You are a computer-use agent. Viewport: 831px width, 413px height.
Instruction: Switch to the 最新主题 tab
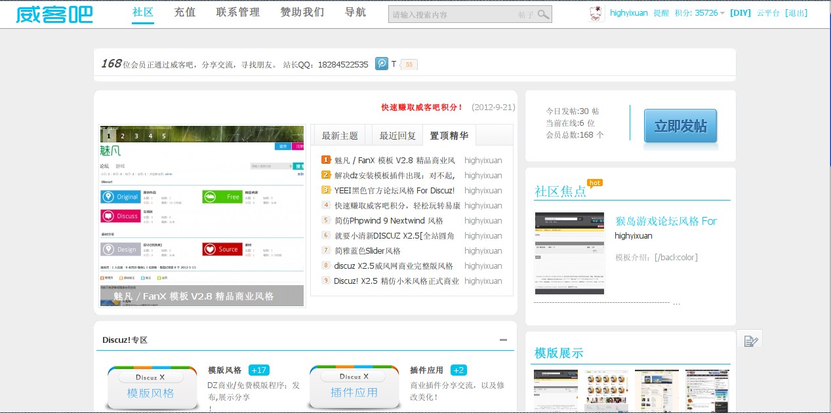pos(340,136)
